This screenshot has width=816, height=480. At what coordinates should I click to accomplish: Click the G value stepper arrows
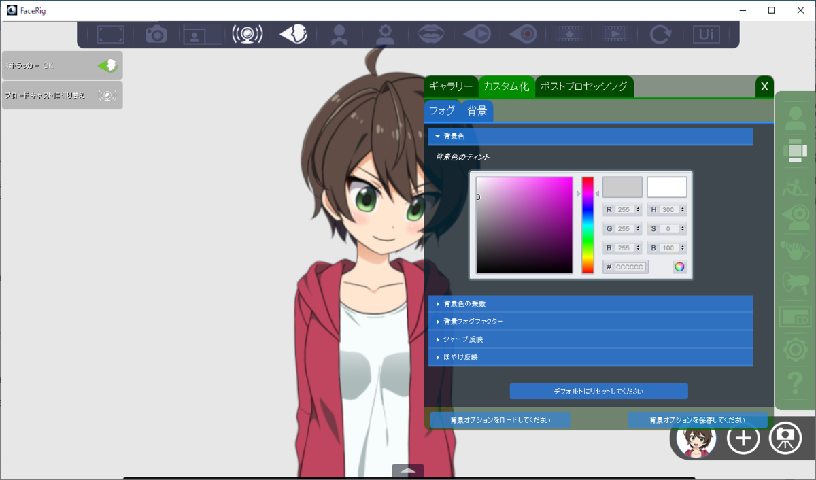(639, 228)
